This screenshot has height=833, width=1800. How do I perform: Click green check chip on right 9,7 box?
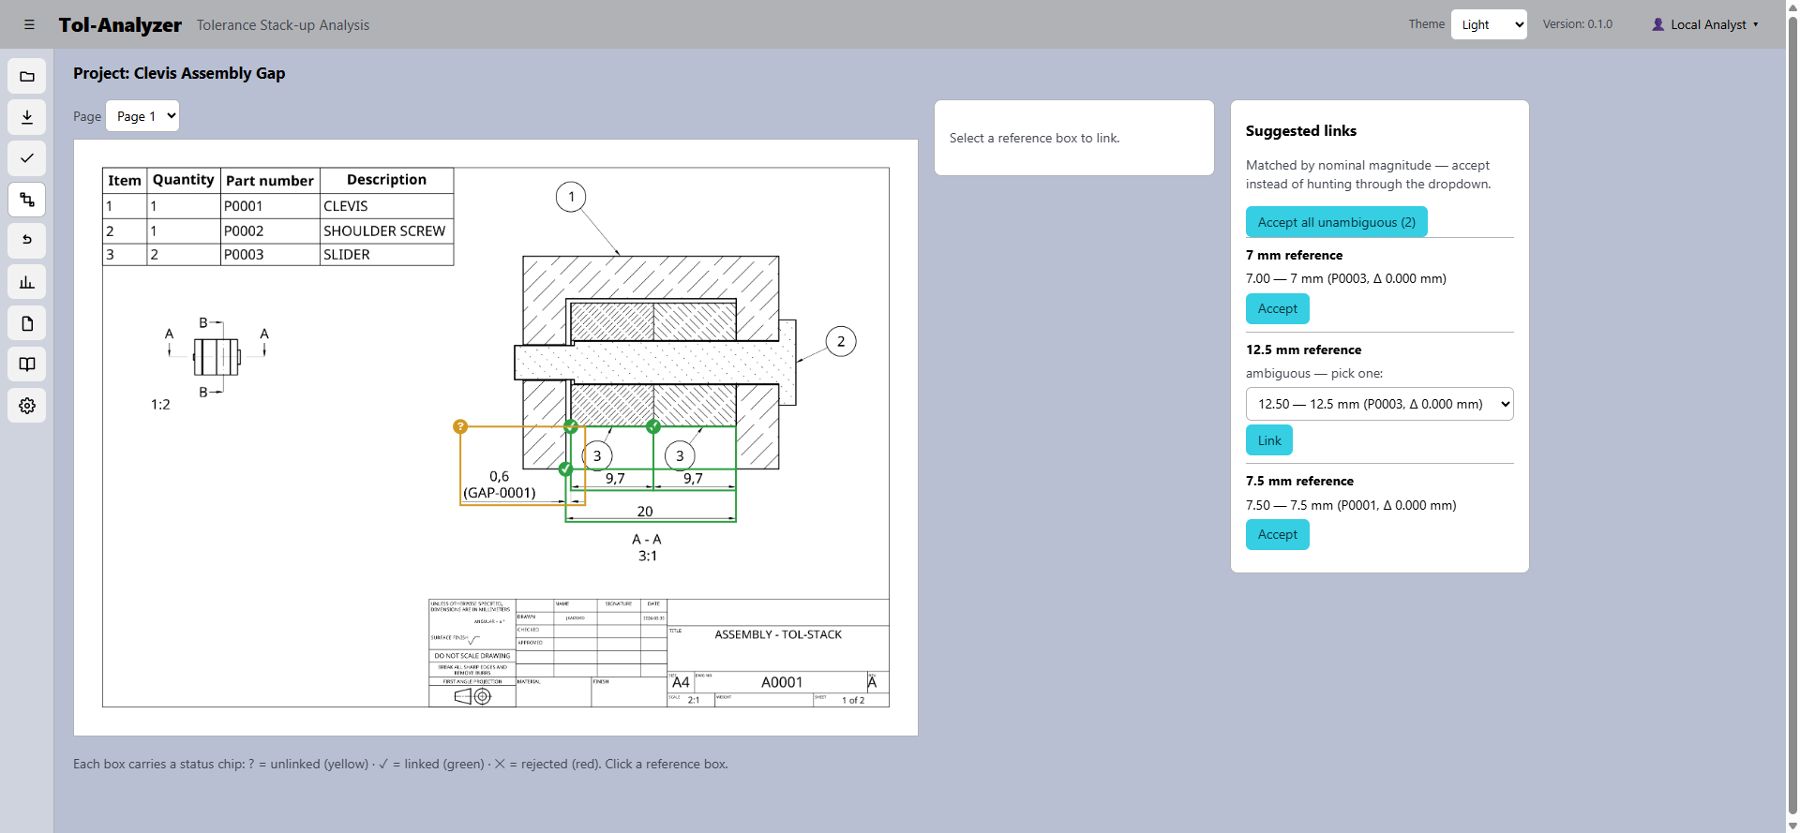tap(653, 426)
